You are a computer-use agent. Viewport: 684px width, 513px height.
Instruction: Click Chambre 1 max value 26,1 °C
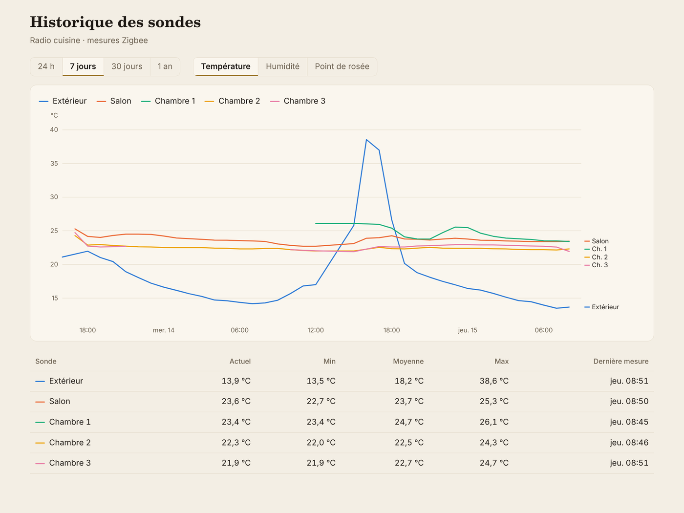(494, 422)
